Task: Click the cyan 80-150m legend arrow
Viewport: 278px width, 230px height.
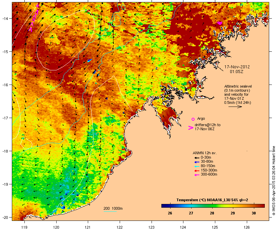Action: [197, 166]
